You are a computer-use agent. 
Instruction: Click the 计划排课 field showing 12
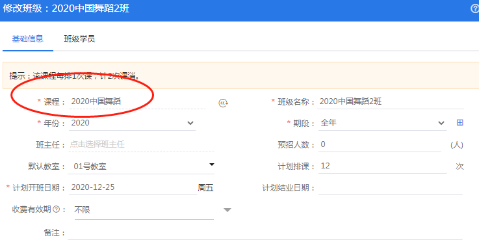382,166
